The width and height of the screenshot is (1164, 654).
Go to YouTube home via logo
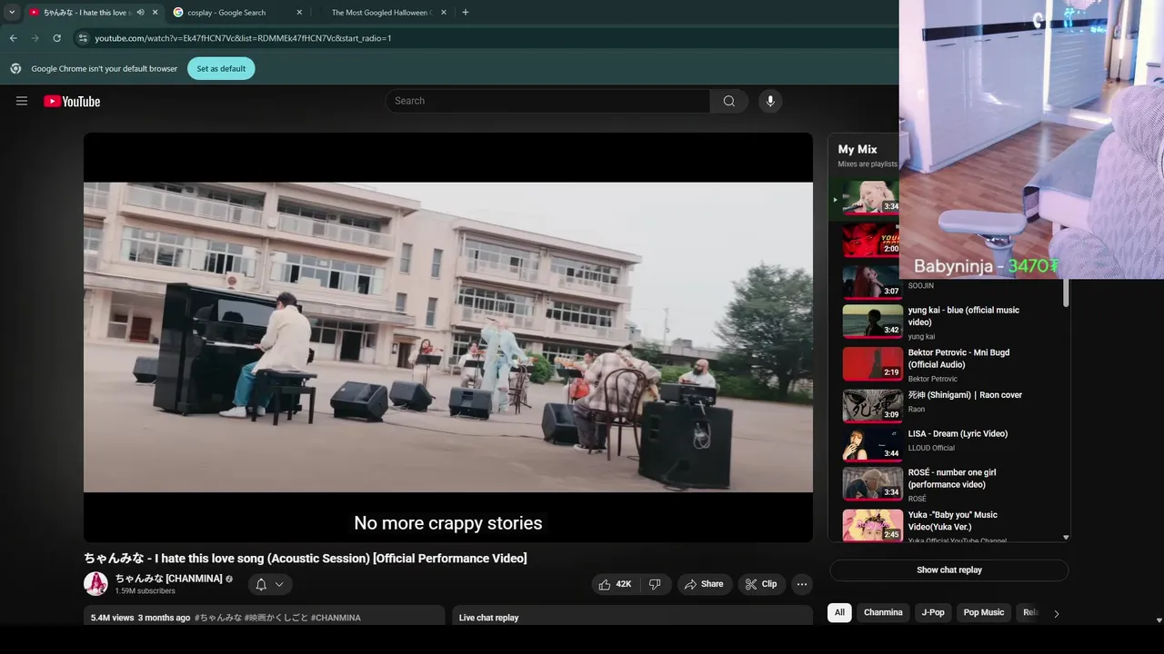tap(72, 102)
